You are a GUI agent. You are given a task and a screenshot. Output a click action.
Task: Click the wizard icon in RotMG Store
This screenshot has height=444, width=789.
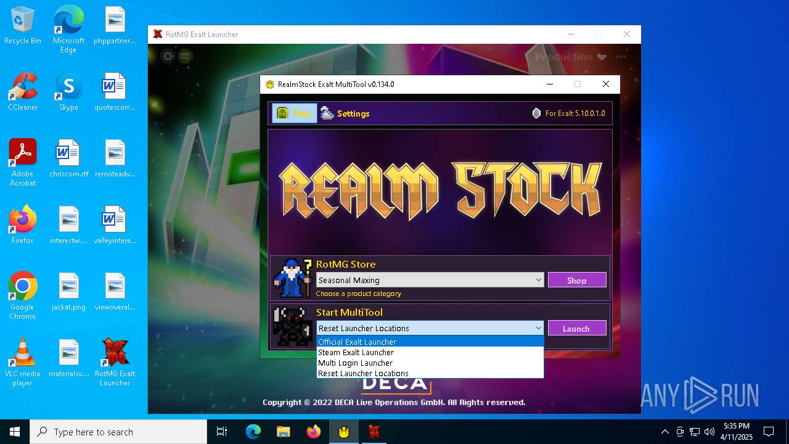tap(293, 278)
